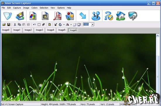Select the Windows flag capture icon
Viewport: 161px width, 106px height.
(x=33, y=16)
